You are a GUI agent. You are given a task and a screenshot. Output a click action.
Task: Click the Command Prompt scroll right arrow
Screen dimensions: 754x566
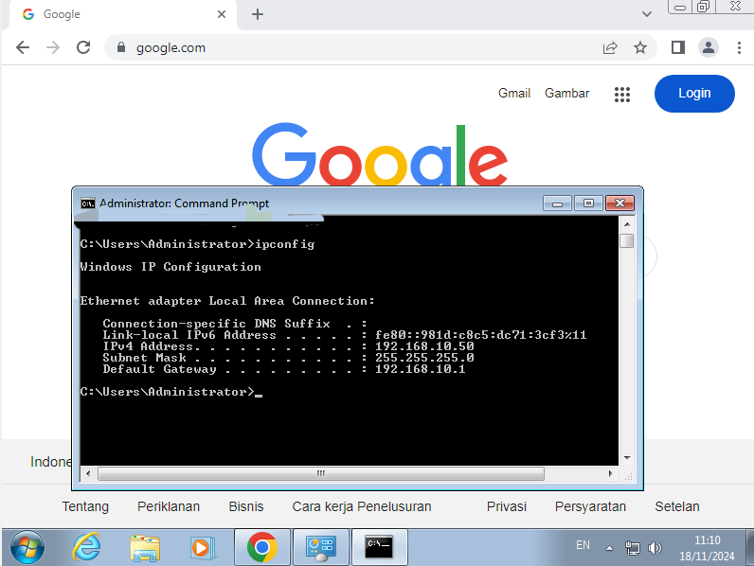pos(611,474)
